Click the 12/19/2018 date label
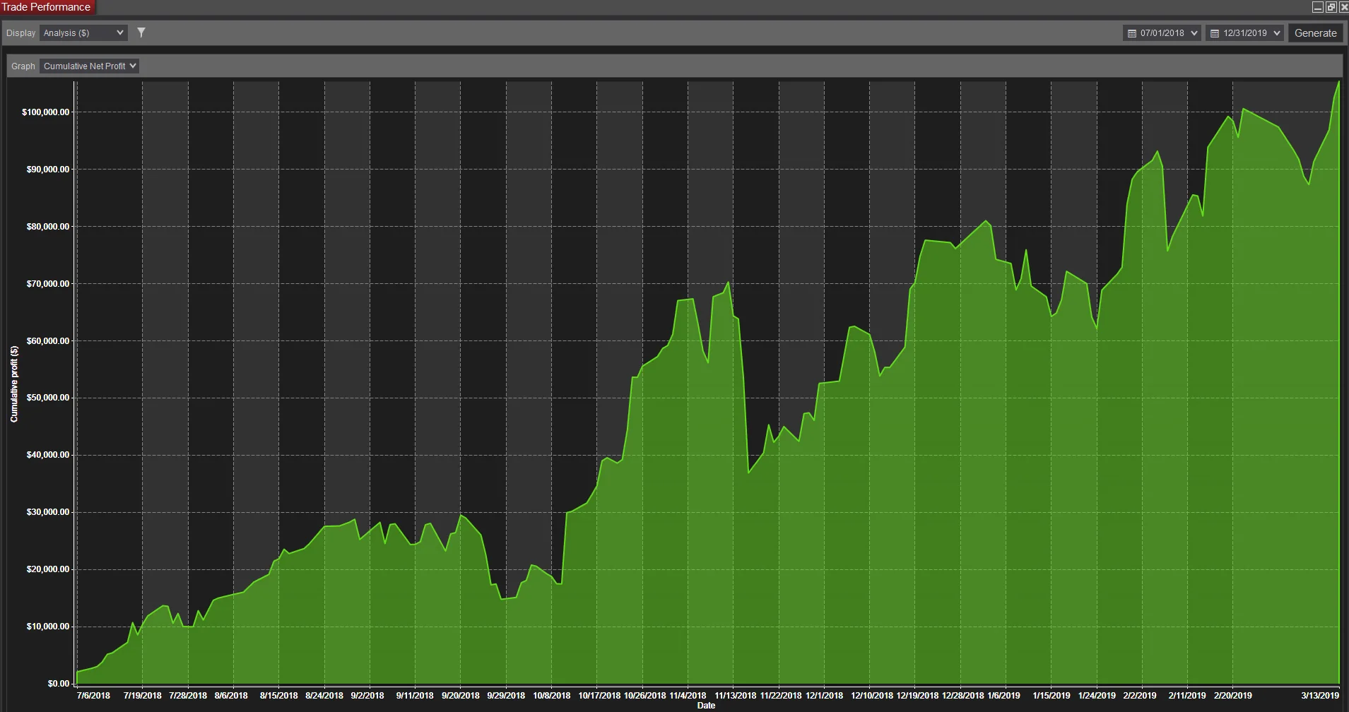This screenshot has height=712, width=1349. click(x=917, y=696)
